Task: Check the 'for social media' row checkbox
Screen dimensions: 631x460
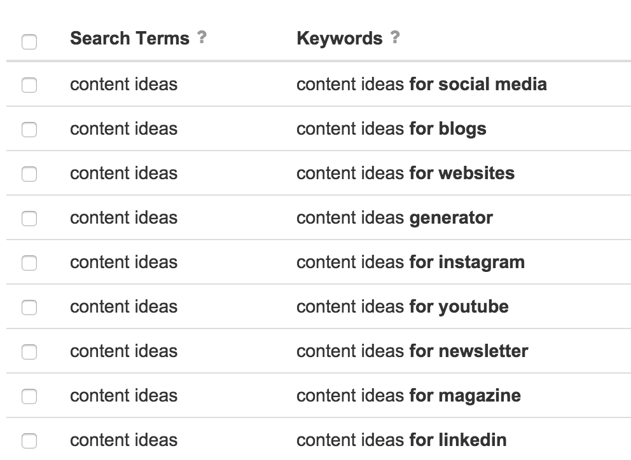Action: [x=29, y=85]
